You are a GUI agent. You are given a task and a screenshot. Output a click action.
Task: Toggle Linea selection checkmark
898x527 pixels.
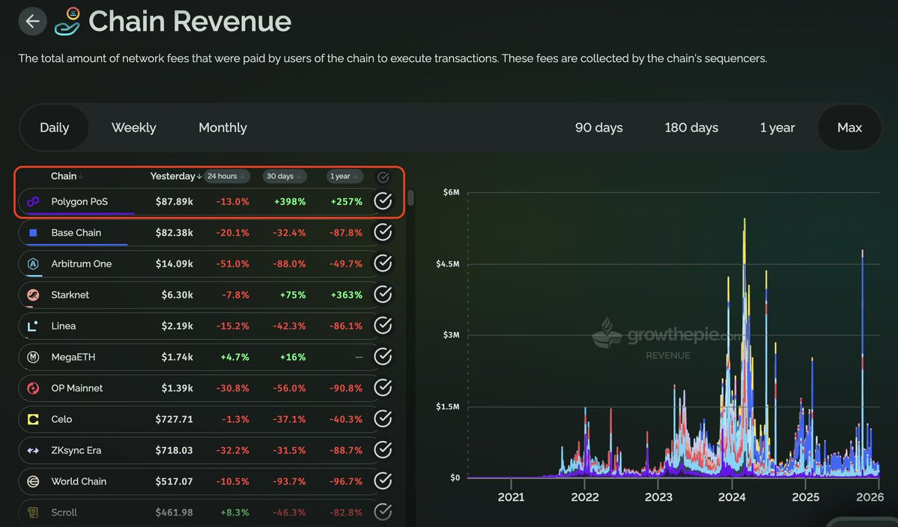[383, 325]
